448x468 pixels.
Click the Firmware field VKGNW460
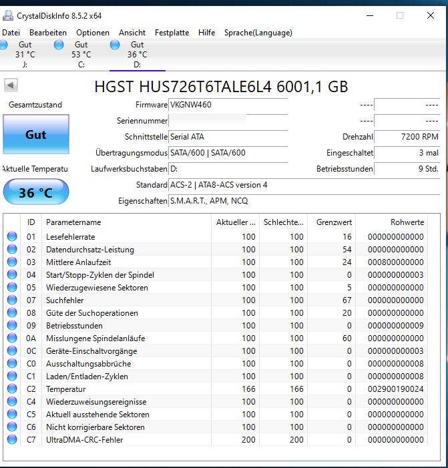tap(228, 105)
